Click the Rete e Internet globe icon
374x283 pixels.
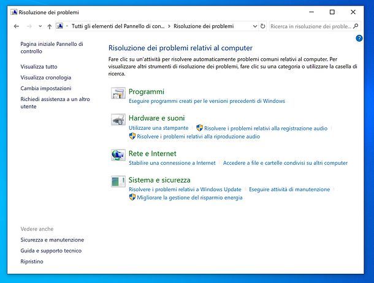118,155
